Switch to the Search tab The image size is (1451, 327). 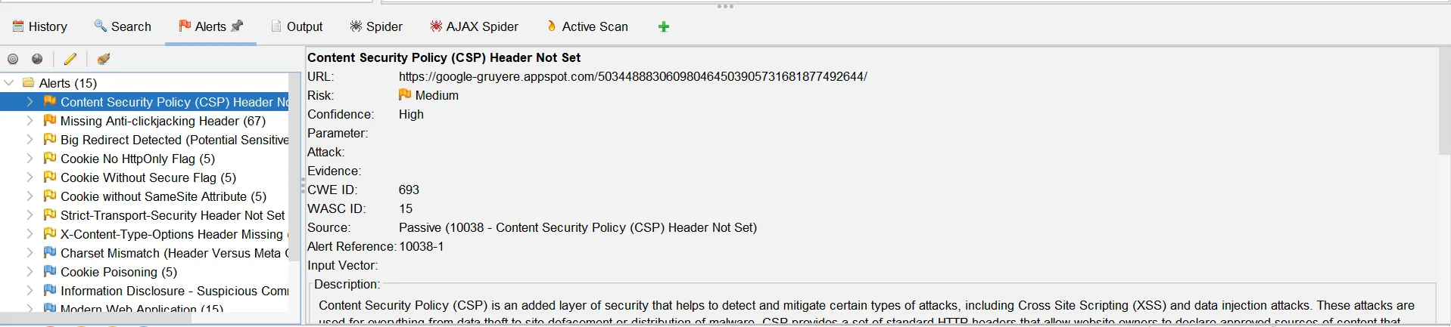click(x=123, y=26)
